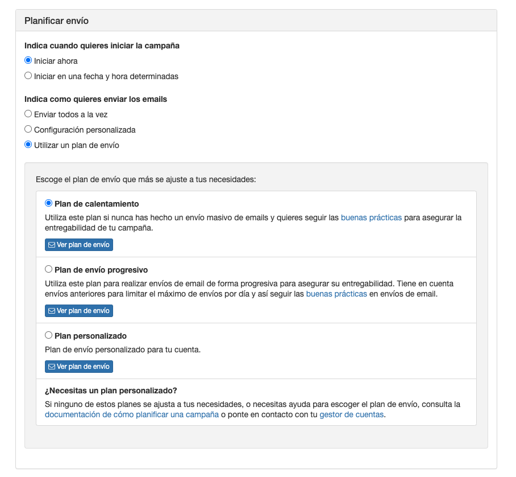This screenshot has height=477, width=516.
Task: Select the Iniciar ahora option
Action: (28, 60)
